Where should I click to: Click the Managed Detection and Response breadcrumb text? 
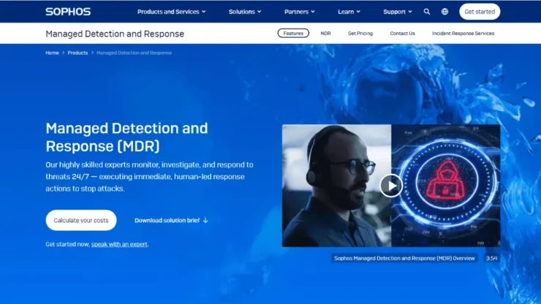(x=134, y=53)
